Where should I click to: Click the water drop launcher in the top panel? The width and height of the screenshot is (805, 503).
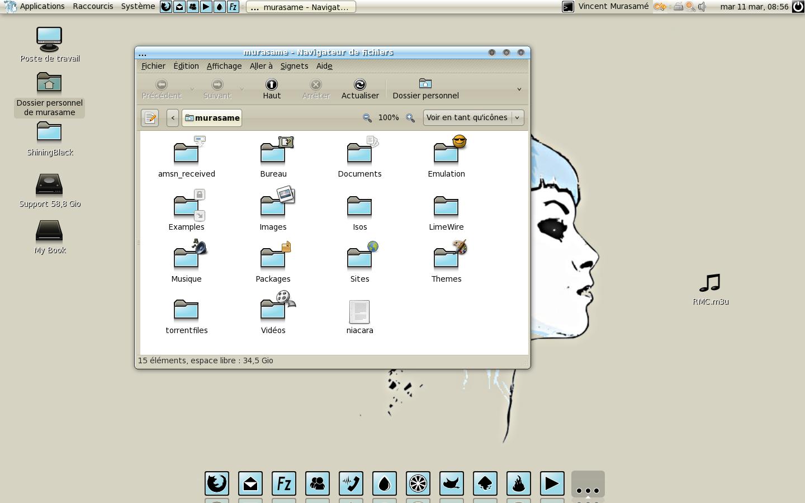[x=220, y=7]
